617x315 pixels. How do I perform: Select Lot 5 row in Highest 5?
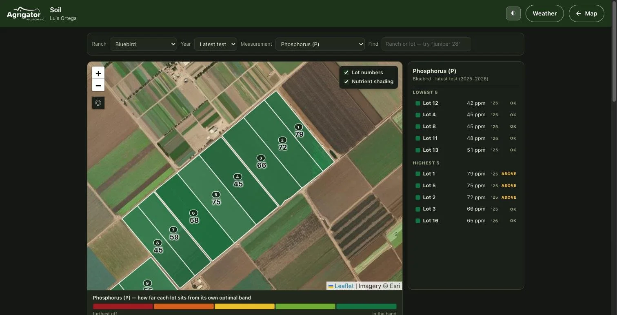(x=466, y=186)
